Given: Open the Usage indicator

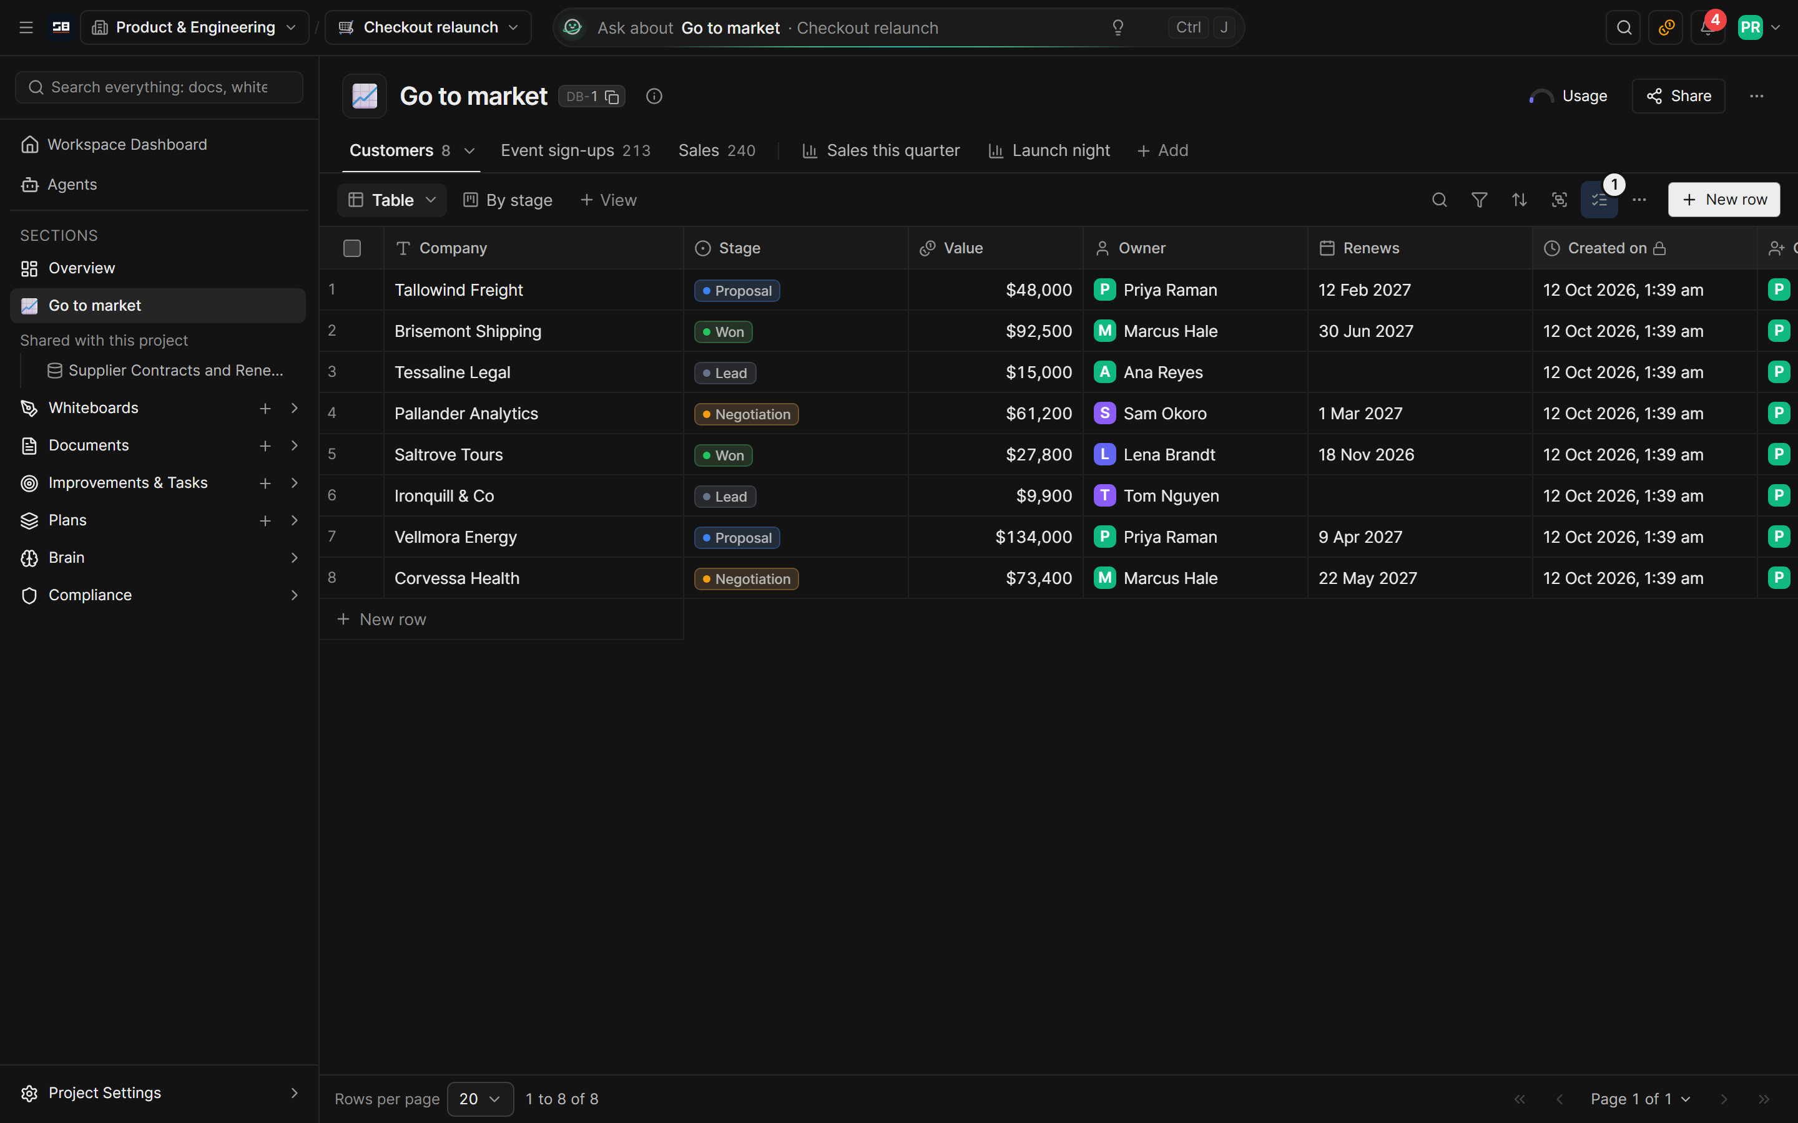Looking at the screenshot, I should [x=1568, y=96].
